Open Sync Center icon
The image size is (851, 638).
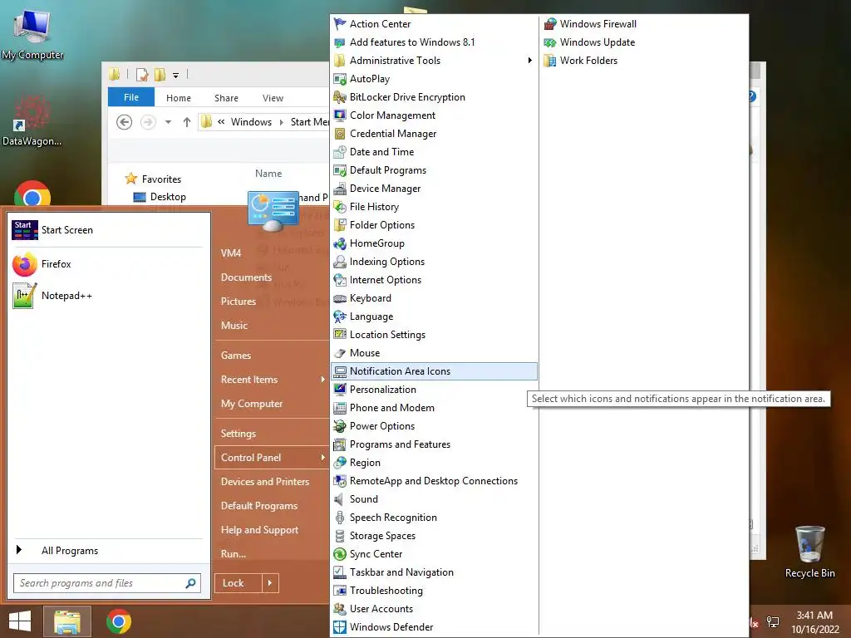340,554
